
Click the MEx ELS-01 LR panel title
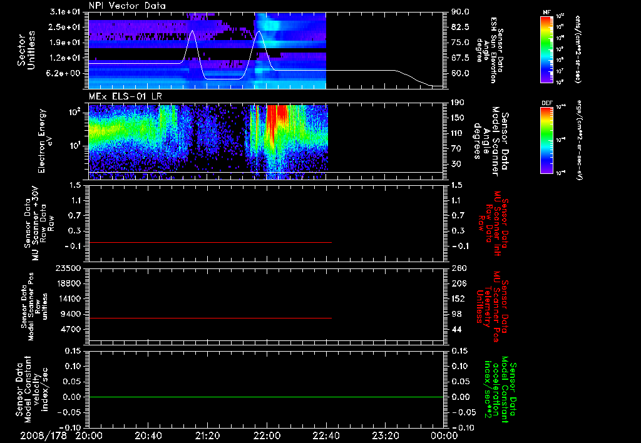click(126, 96)
